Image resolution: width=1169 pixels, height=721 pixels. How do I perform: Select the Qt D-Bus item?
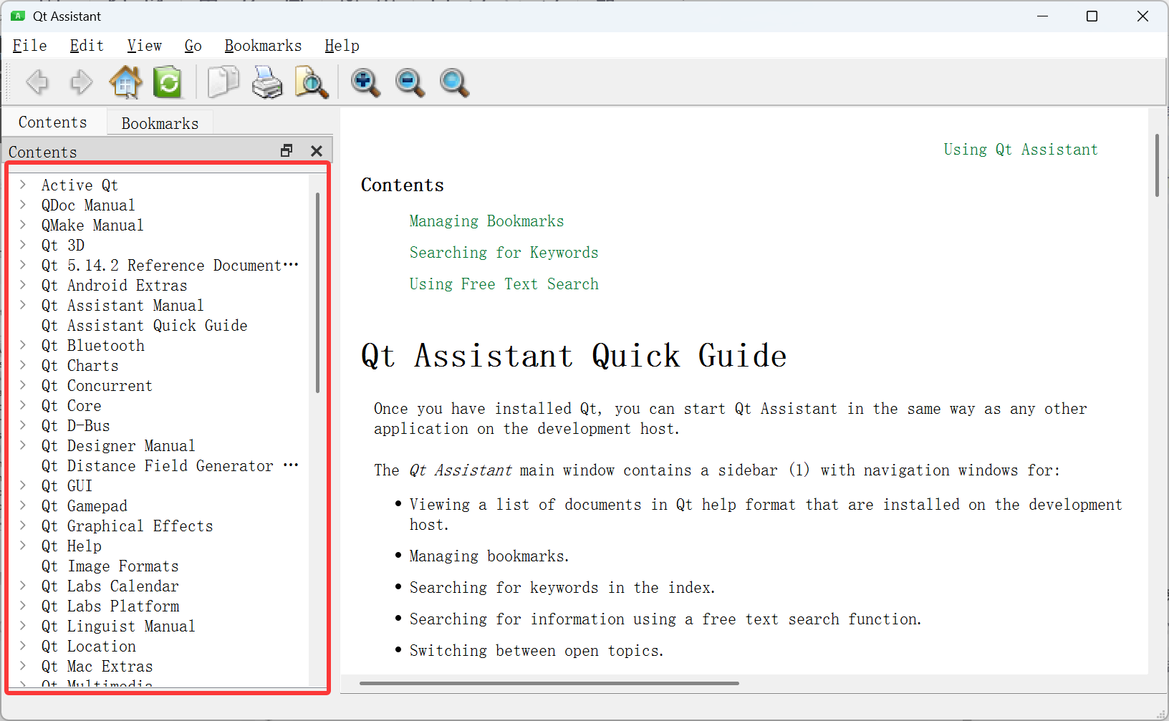(75, 426)
